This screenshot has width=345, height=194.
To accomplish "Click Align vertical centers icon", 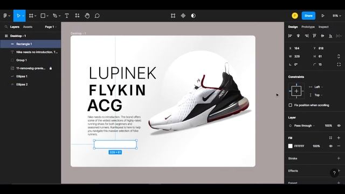I will pyautogui.click(x=322, y=36).
